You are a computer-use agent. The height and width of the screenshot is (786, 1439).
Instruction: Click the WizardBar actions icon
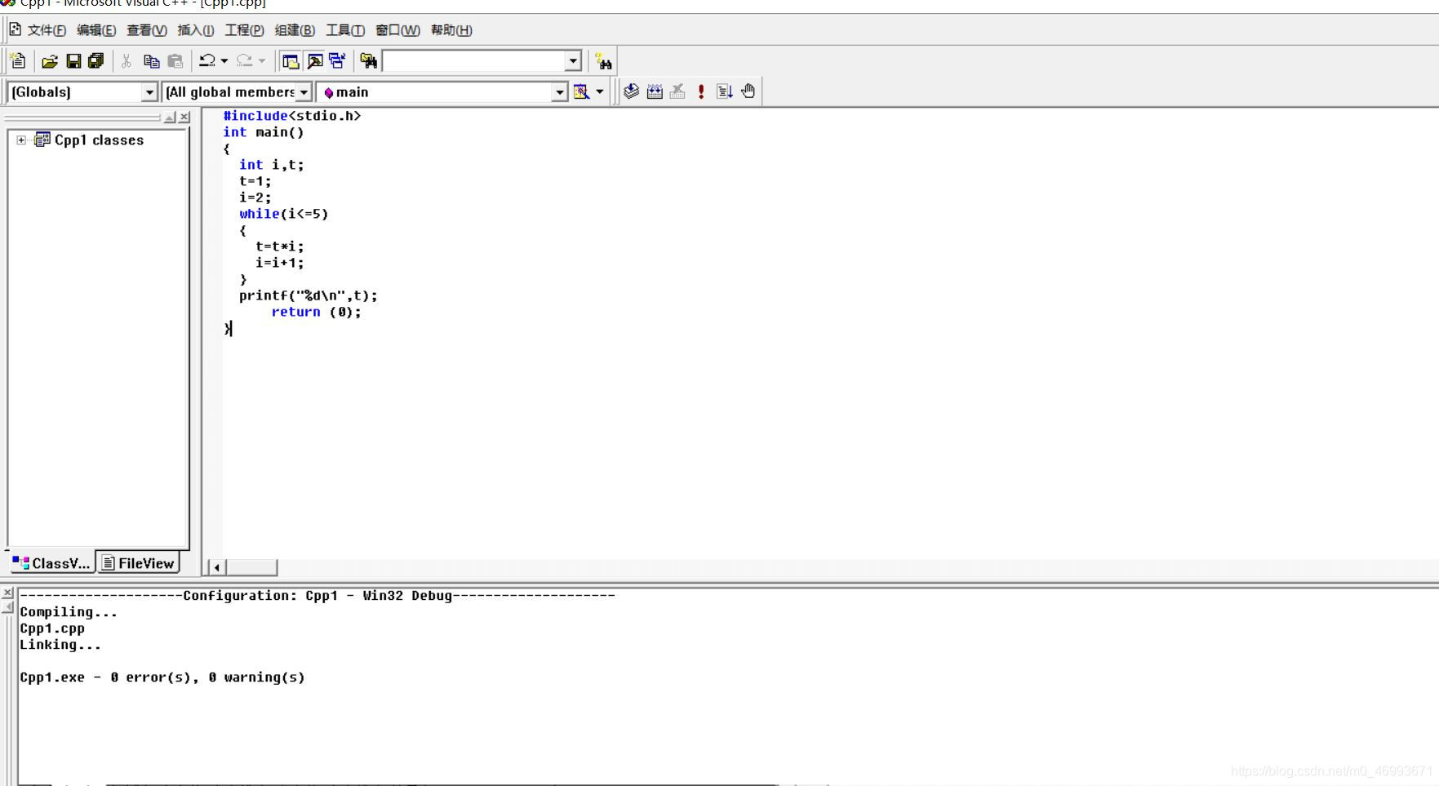point(581,91)
